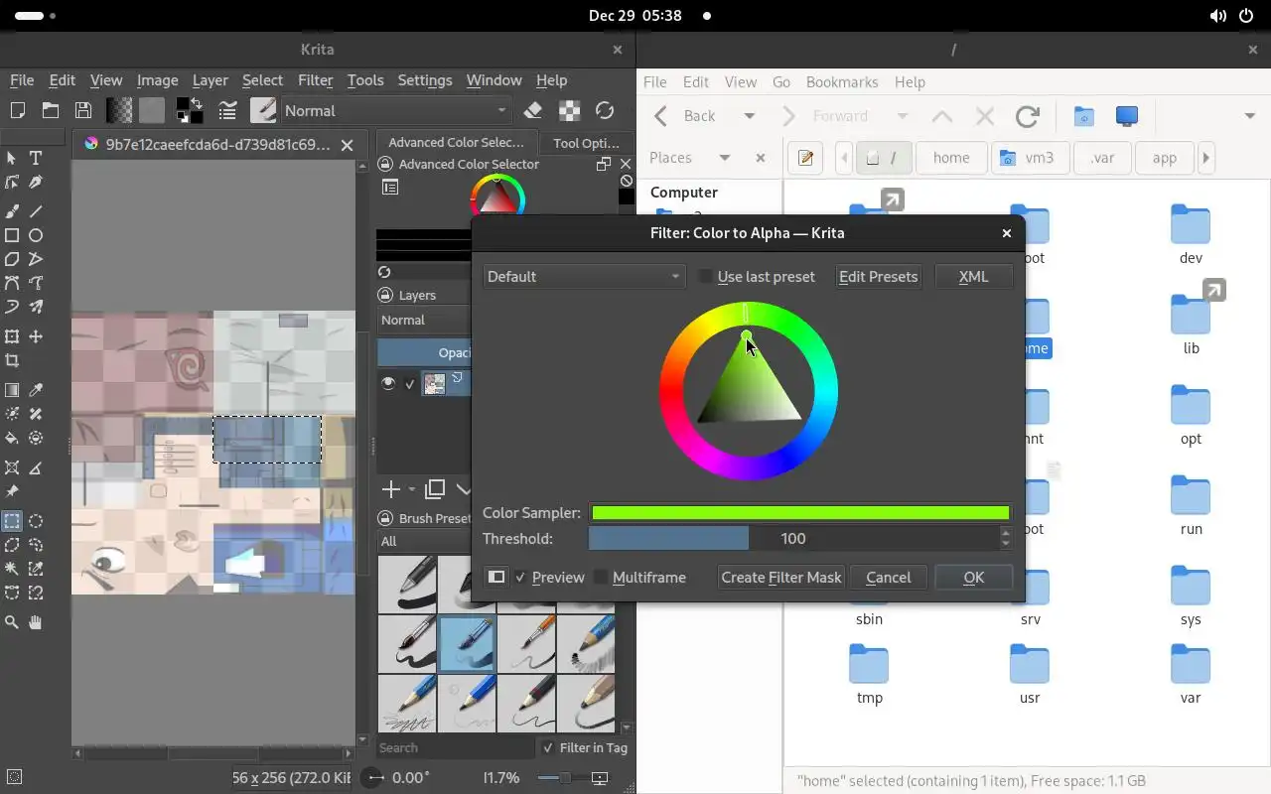Click OK in the filter dialog
Image resolution: width=1271 pixels, height=794 pixels.
click(973, 577)
